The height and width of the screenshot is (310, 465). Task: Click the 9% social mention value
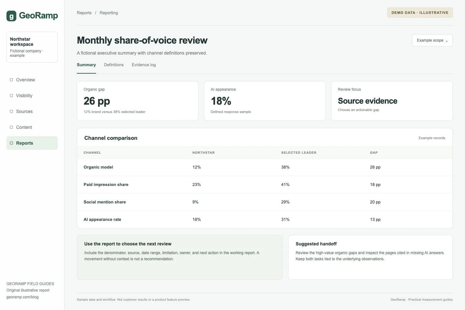click(x=195, y=202)
